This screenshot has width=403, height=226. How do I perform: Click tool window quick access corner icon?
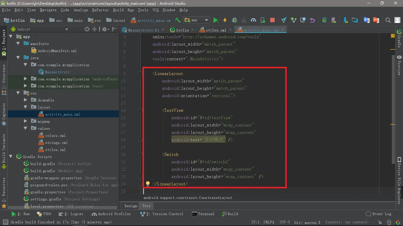[5, 222]
